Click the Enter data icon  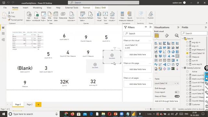pos(56,17)
